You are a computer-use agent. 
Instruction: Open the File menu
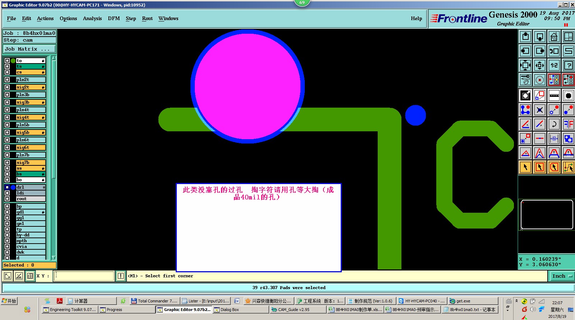[11, 19]
